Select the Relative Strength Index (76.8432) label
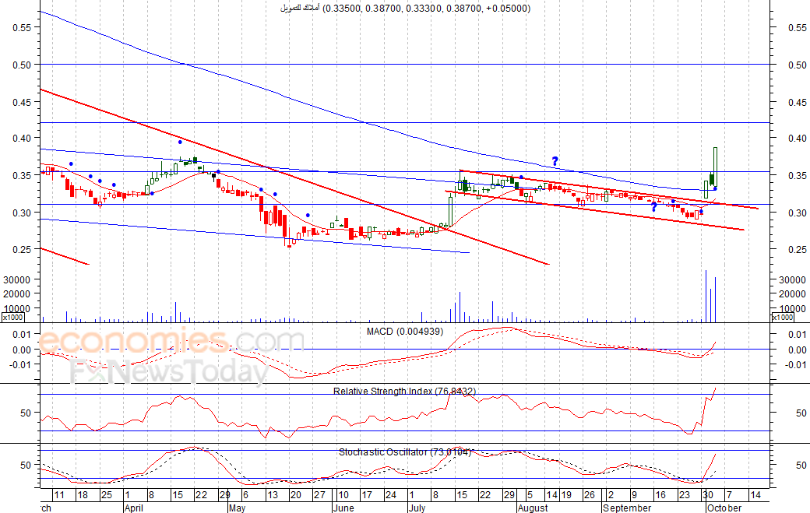This screenshot has width=810, height=513. (404, 392)
